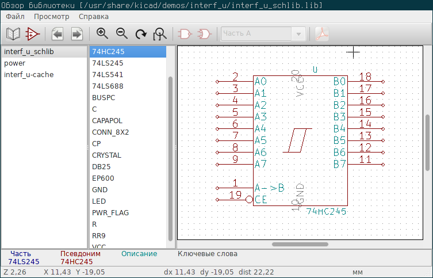Viewport: 433px width, 278px height.
Task: Open the Часть A dropdown arrow
Action: pyautogui.click(x=298, y=34)
